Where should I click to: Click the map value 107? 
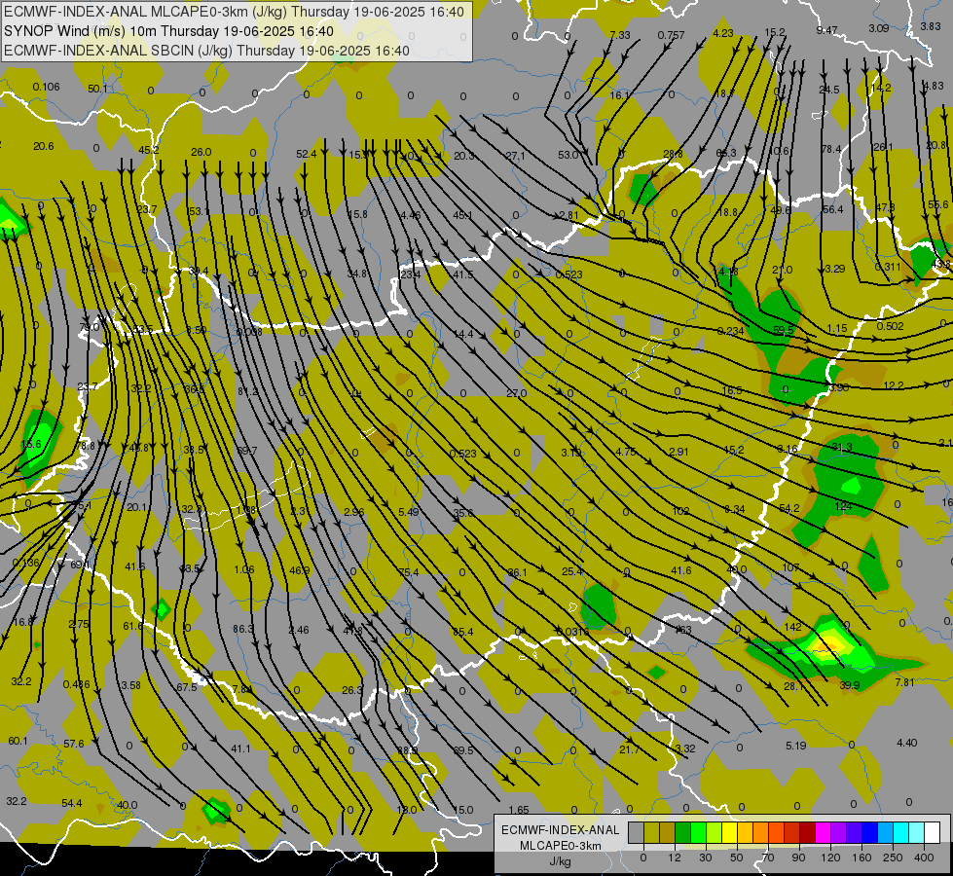point(790,567)
